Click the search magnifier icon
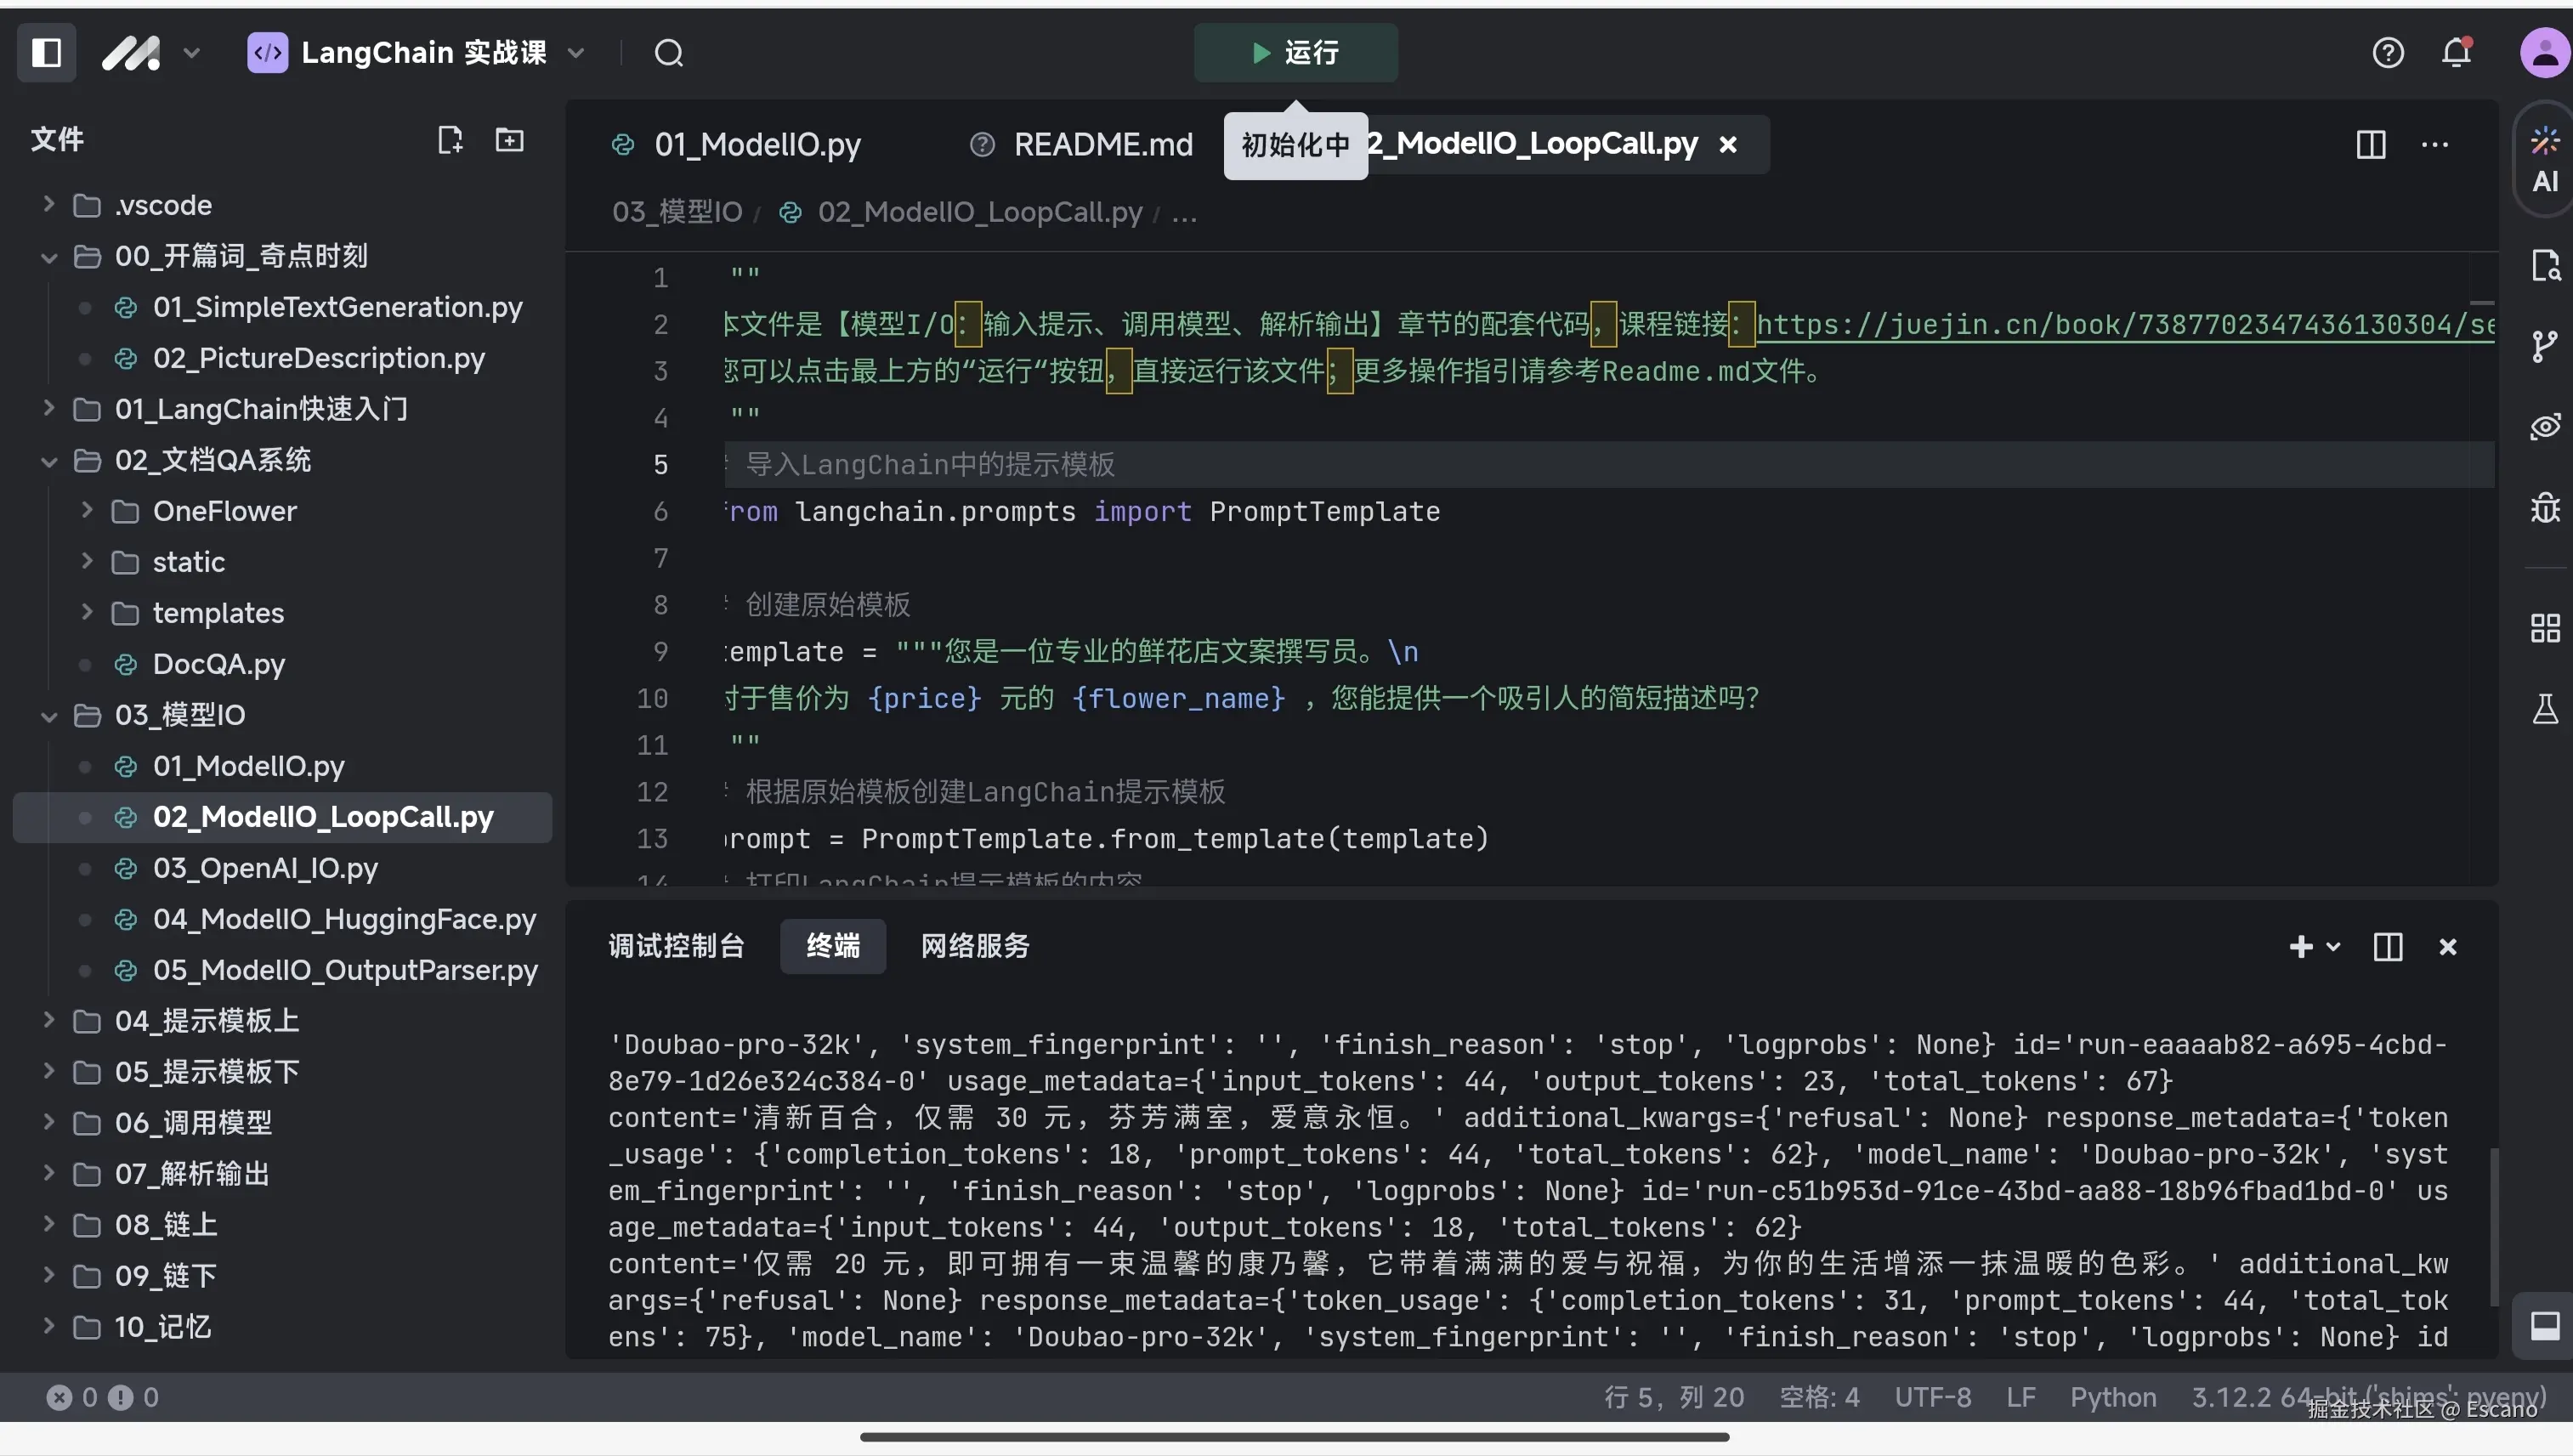Screen dimensions: 2573x1456 (x=669, y=52)
